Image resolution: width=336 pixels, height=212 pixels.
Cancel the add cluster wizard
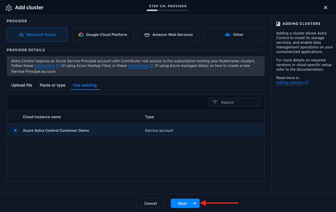click(x=150, y=203)
